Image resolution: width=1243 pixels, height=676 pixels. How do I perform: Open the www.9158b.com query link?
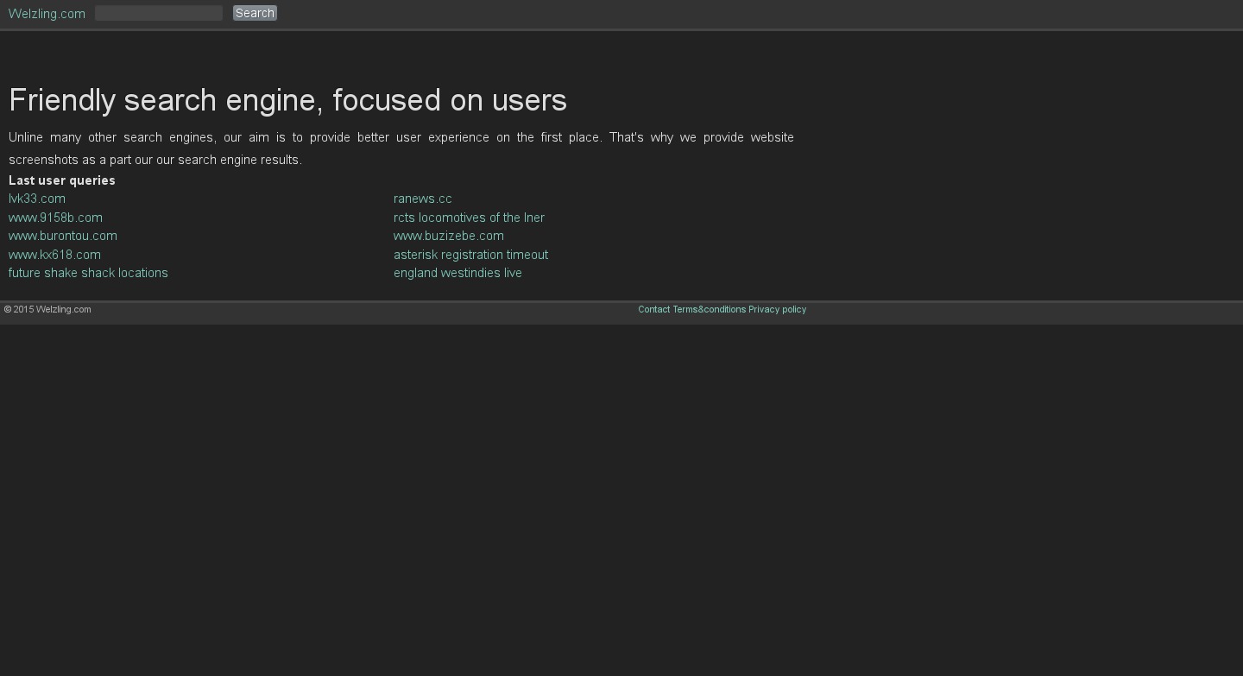55,218
